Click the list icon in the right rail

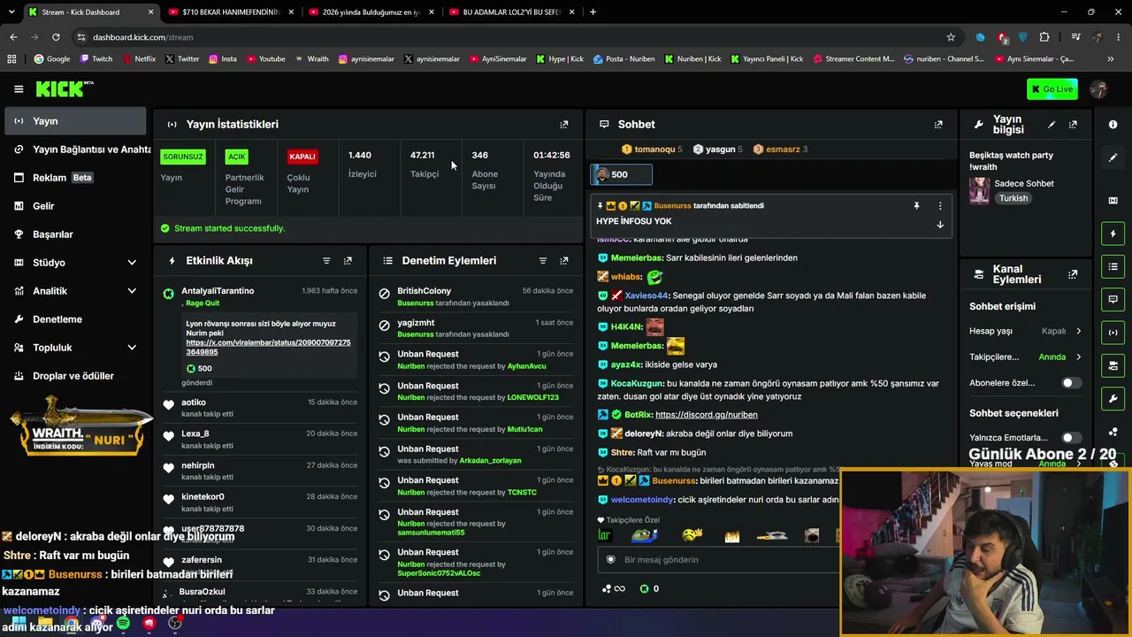coord(1113,266)
